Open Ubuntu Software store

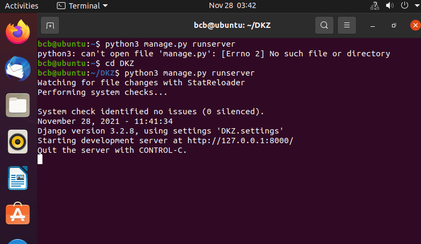pyautogui.click(x=18, y=214)
